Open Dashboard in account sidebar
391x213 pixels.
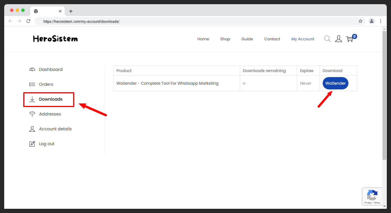(x=51, y=70)
